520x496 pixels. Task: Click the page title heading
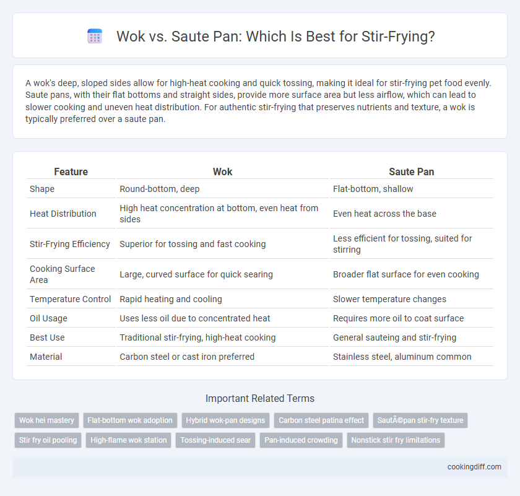(275, 36)
